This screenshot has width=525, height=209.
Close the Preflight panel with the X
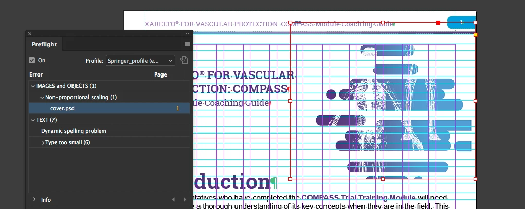point(30,34)
